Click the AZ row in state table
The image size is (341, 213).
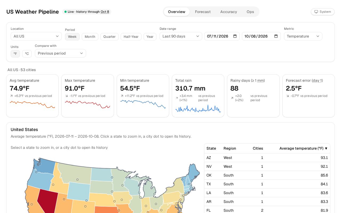coord(267,158)
